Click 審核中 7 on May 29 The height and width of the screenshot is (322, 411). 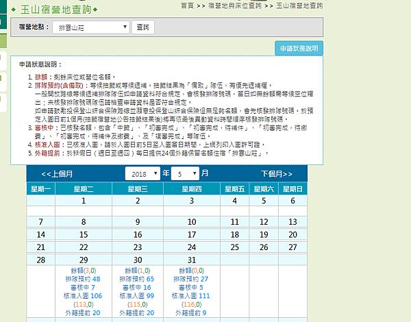83,287
